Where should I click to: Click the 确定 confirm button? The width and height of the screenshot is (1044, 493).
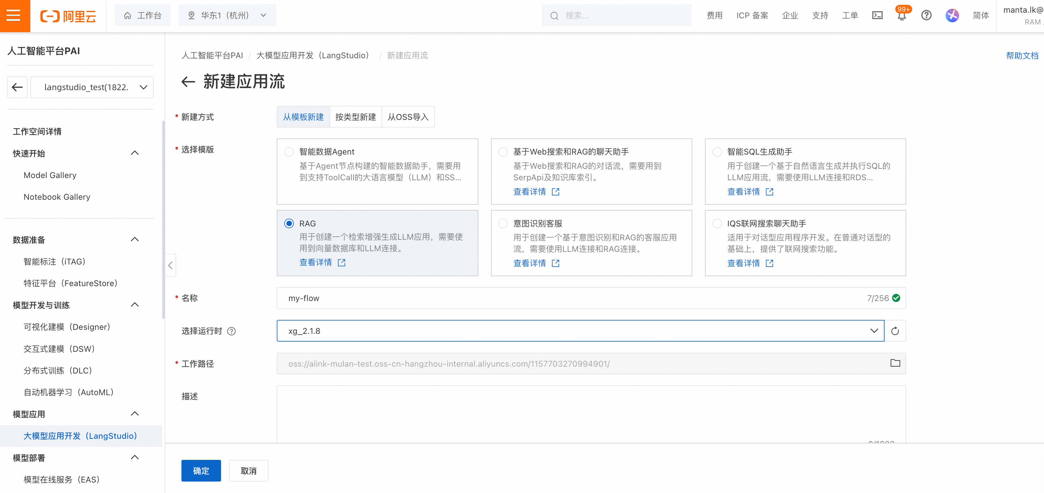201,471
